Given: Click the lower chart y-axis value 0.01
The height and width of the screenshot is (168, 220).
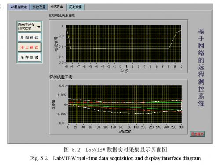Looking at the screenshot, I should (x=62, y=86).
